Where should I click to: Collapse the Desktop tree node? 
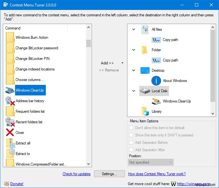(134, 70)
